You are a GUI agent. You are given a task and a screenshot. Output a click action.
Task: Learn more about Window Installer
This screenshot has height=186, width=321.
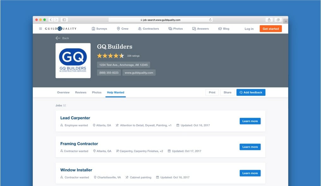250,173
